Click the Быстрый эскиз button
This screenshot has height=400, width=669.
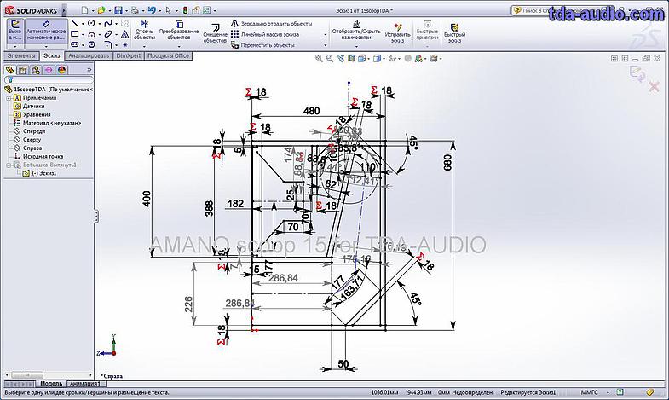(454, 33)
